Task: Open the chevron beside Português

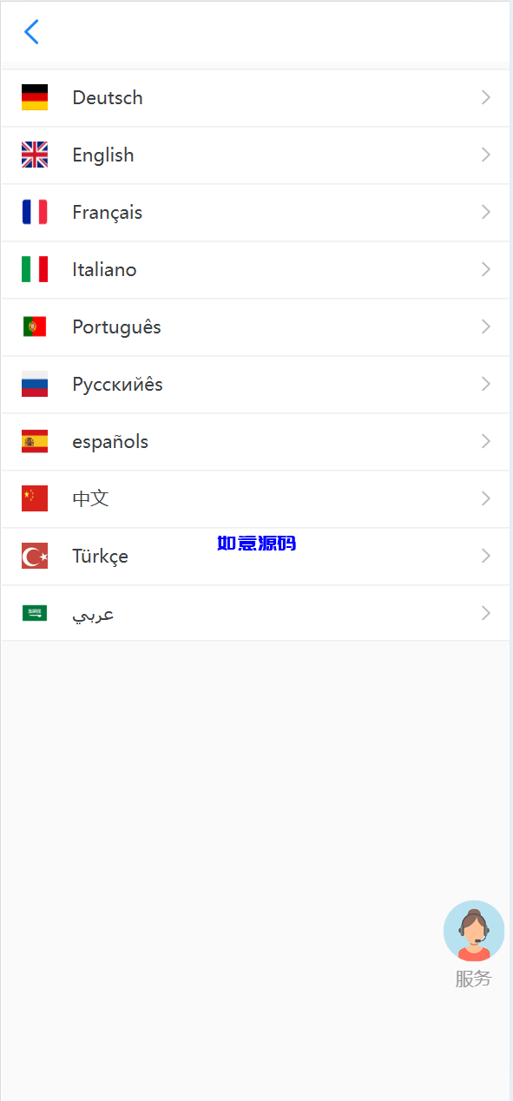Action: (486, 326)
